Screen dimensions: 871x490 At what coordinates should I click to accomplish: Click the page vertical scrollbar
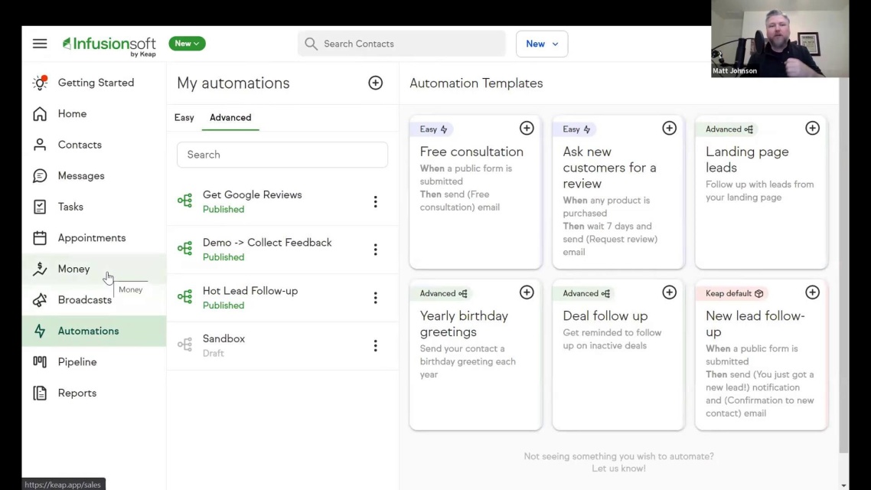point(843,264)
